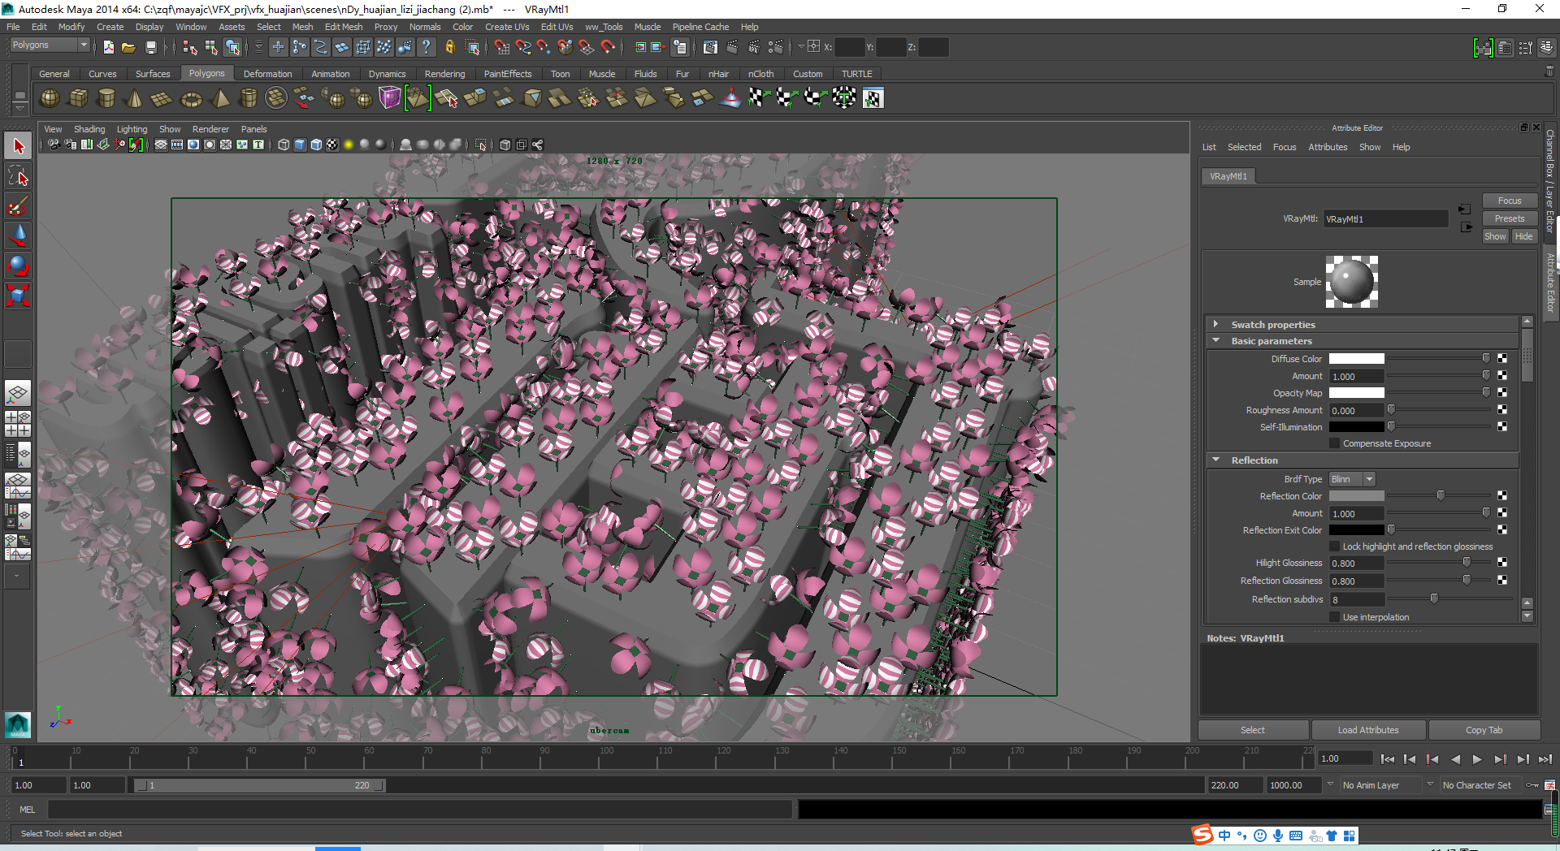Image resolution: width=1560 pixels, height=851 pixels.
Task: Click the Save Scene disk icon
Action: (150, 47)
